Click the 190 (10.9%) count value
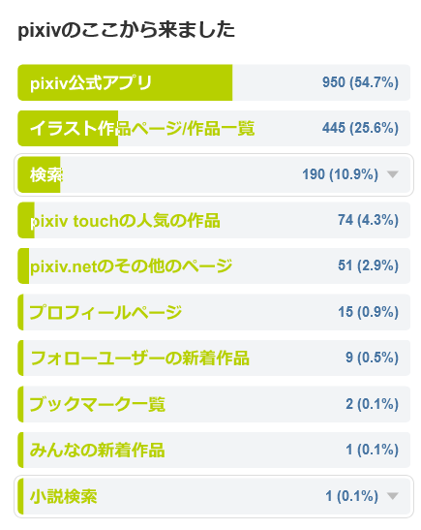 [x=340, y=174]
